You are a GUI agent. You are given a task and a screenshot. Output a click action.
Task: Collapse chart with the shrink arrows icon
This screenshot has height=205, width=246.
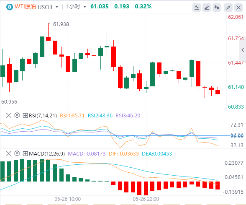[228, 8]
